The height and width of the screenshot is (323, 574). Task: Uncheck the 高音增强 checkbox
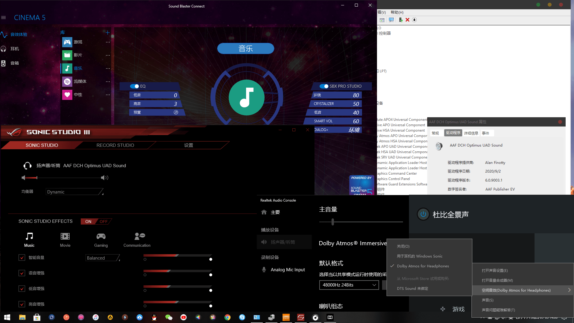(x=22, y=304)
